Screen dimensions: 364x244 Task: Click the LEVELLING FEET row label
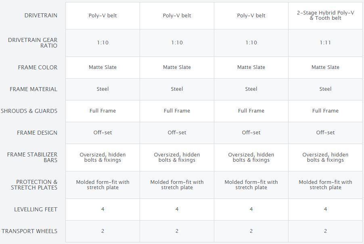point(36,209)
